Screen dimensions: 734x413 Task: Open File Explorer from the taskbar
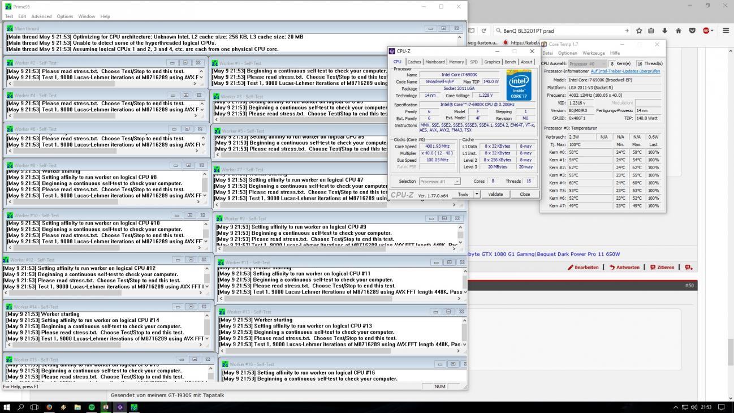(77, 407)
